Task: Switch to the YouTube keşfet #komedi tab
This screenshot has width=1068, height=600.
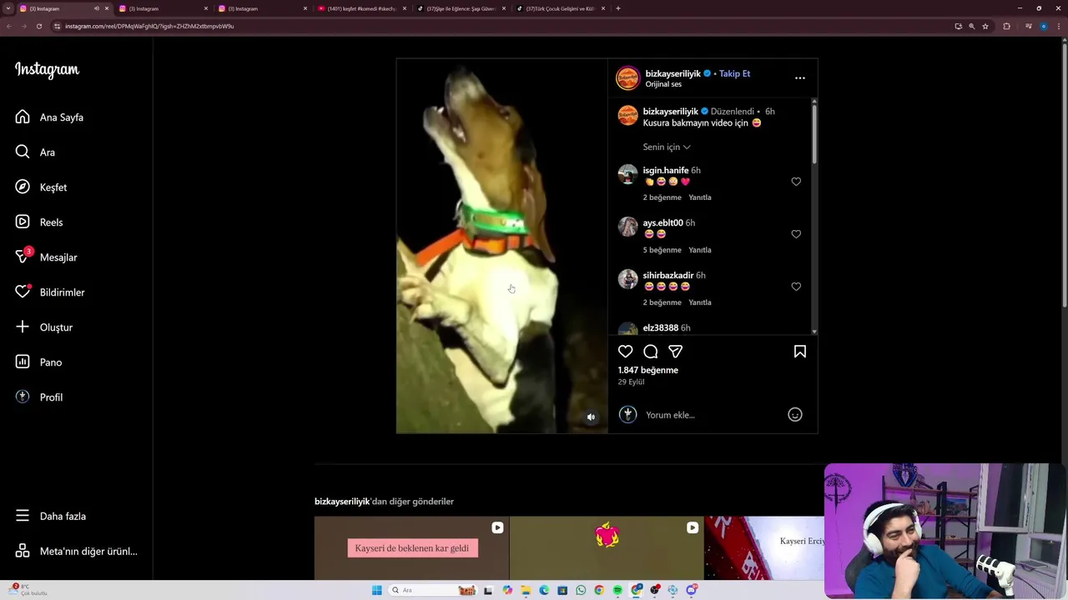Action: click(x=363, y=8)
